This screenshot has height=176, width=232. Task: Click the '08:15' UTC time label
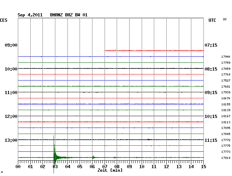[x=211, y=69]
